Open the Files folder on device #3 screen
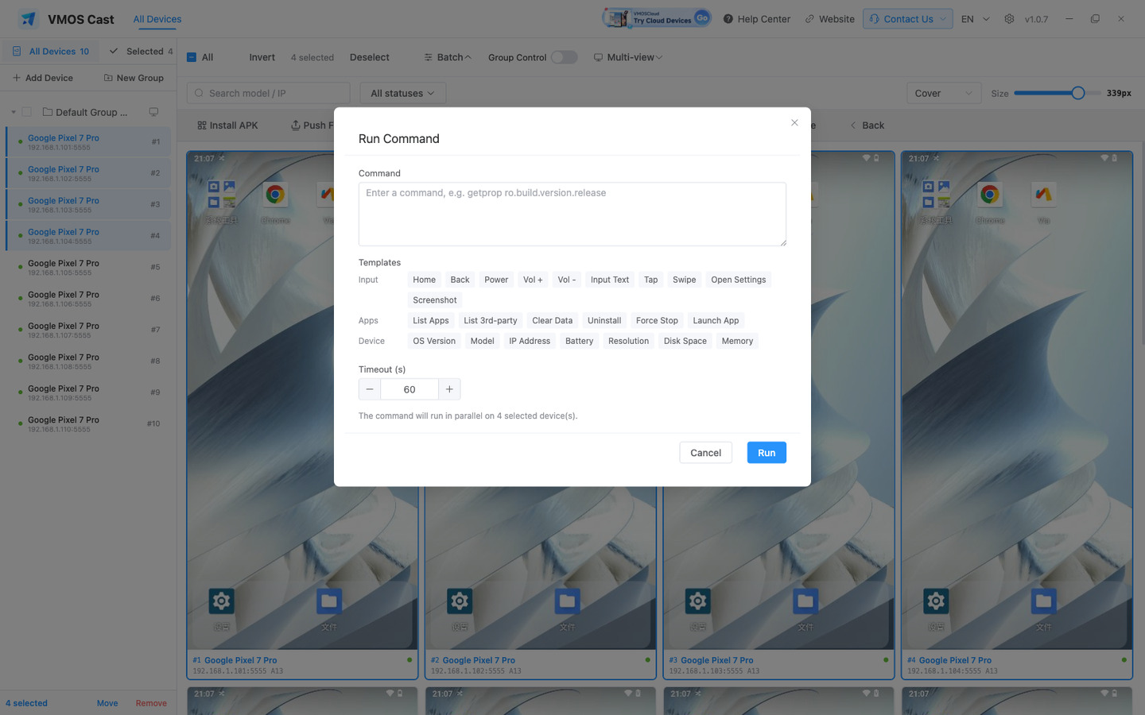Screen dimensions: 1145x715 point(805,601)
